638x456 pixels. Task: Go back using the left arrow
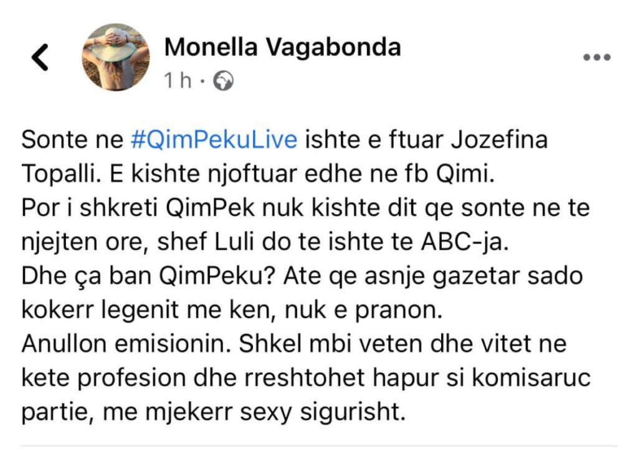[x=40, y=57]
